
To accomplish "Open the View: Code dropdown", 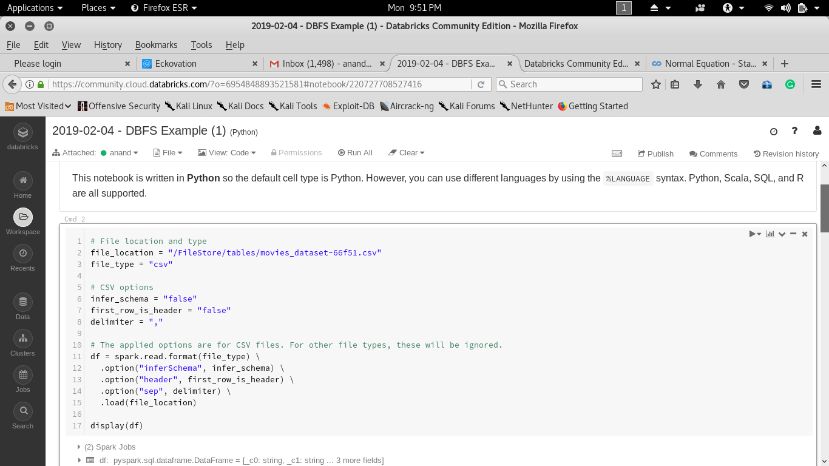I will [227, 153].
